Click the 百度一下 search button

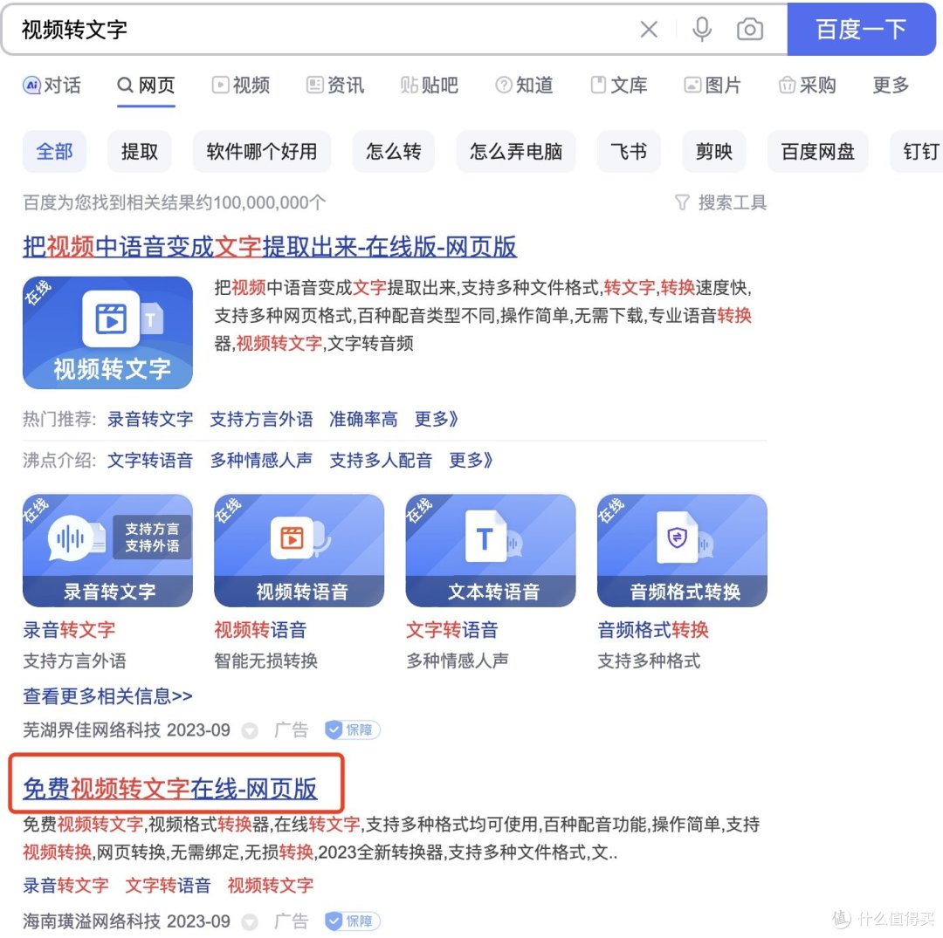tap(861, 29)
